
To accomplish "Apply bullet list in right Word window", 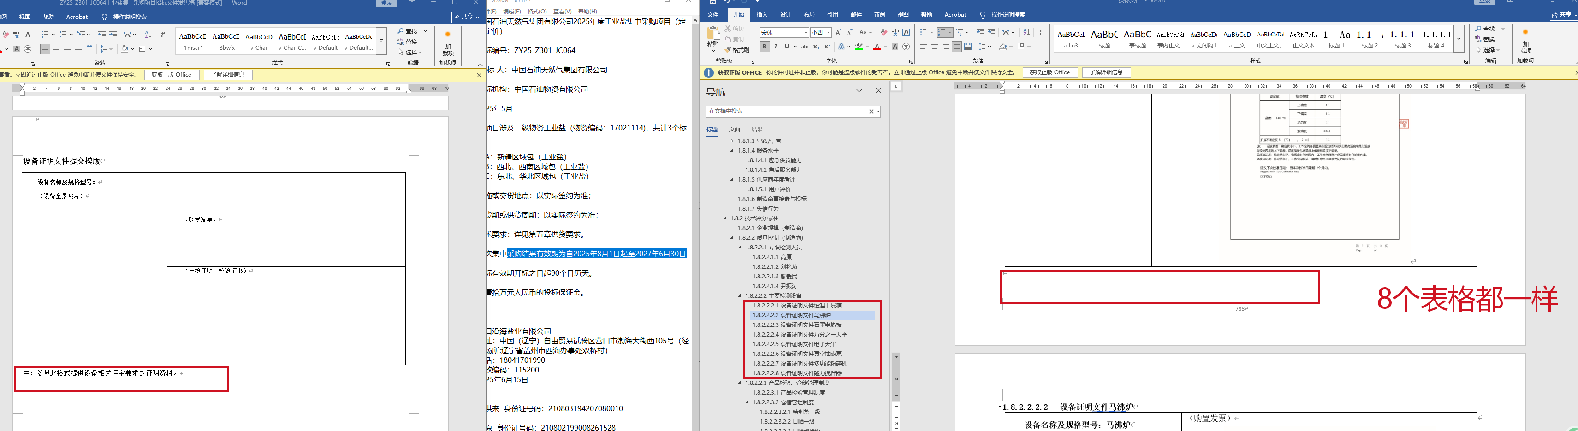I will pyautogui.click(x=924, y=32).
